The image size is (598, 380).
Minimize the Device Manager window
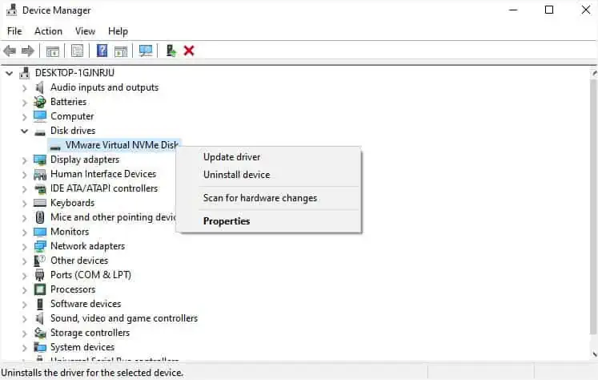(514, 10)
